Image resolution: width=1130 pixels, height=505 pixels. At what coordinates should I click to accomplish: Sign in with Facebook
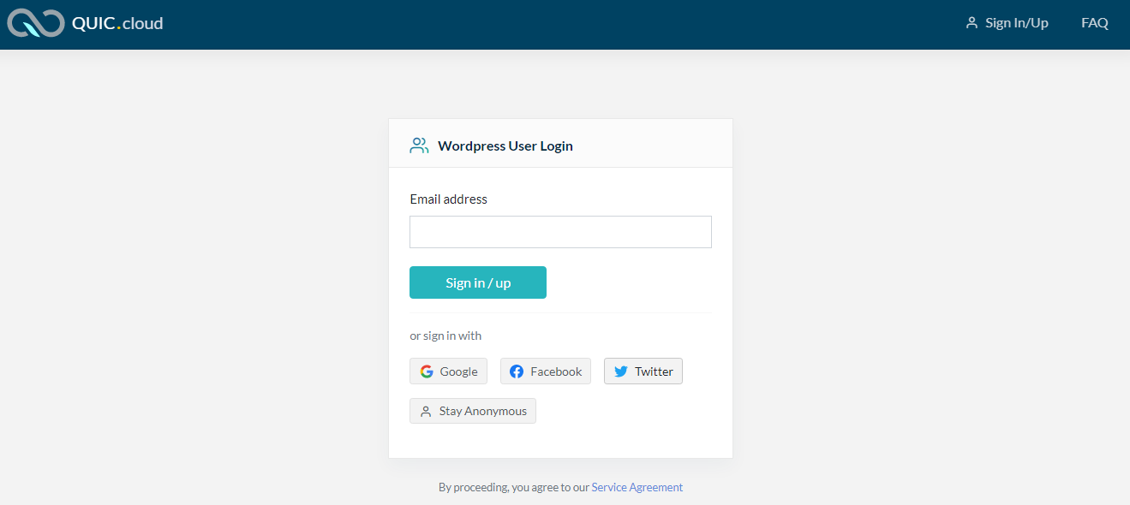coord(546,371)
